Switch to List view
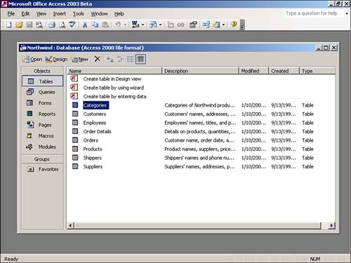The image size is (351, 263). [x=131, y=59]
